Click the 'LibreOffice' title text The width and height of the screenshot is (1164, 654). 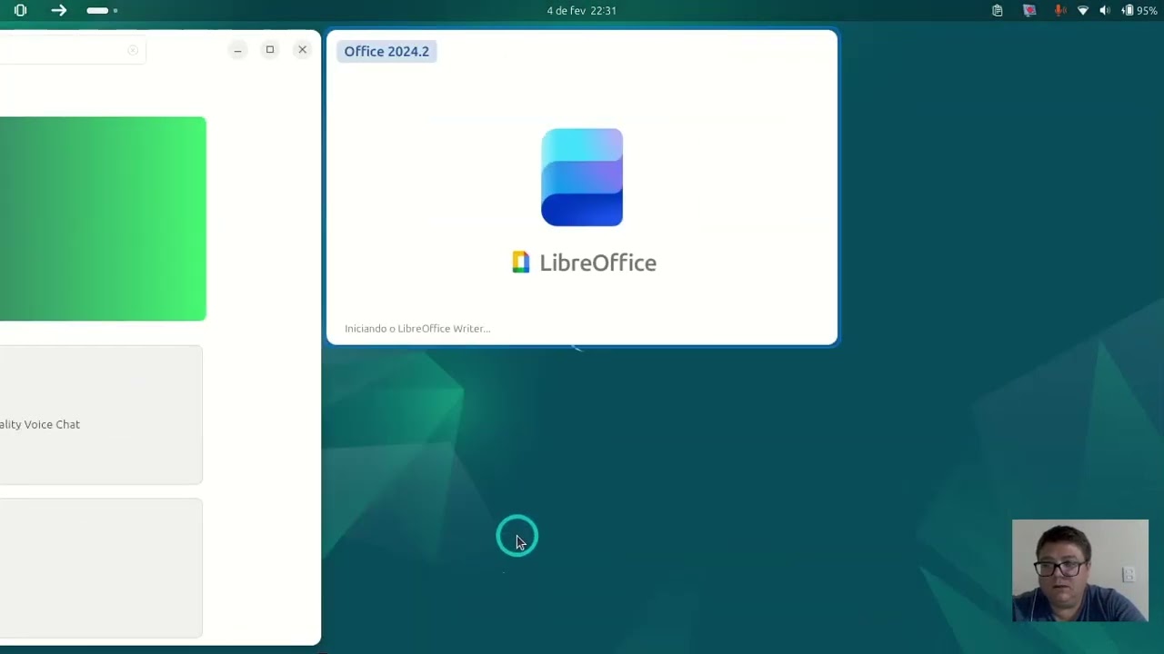coord(597,263)
